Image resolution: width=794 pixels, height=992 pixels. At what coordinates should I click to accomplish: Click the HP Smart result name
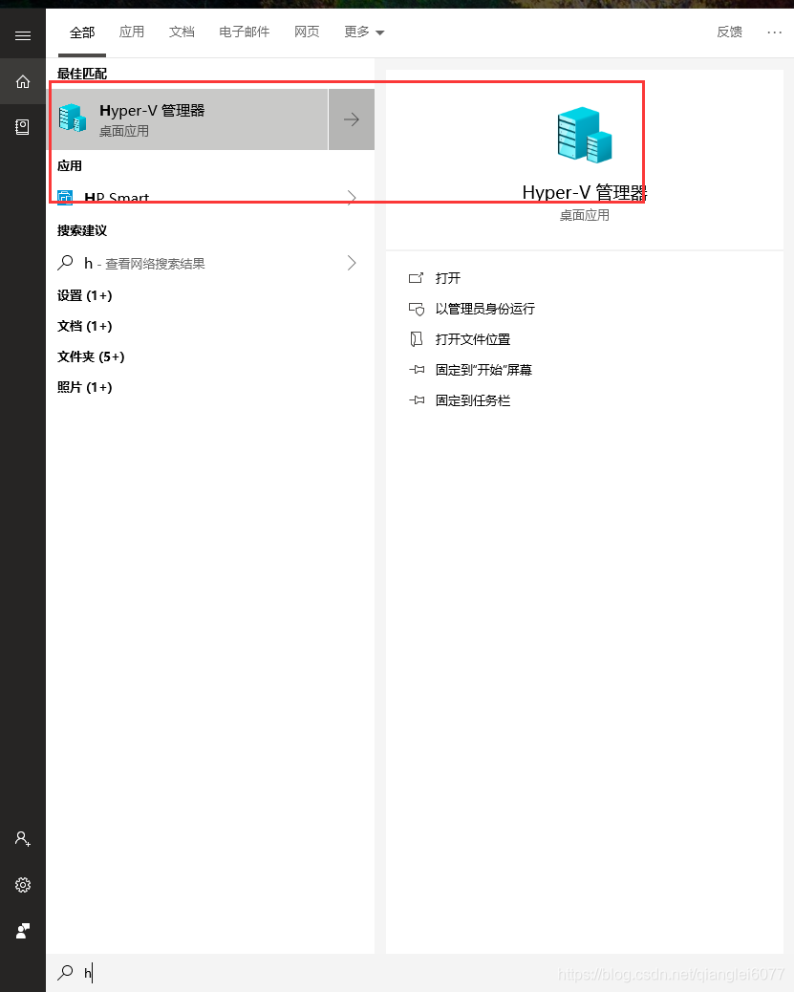pyautogui.click(x=117, y=198)
